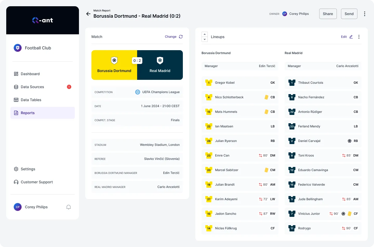Click the Customer Support headset icon

pyautogui.click(x=16, y=182)
